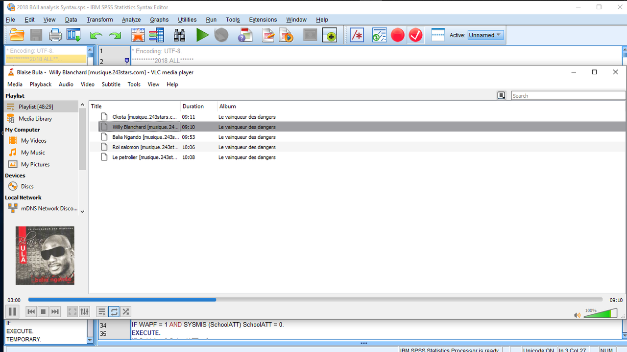Collapse the VLC sidebar with the chevron arrow
Image resolution: width=627 pixels, height=352 pixels.
[82, 211]
